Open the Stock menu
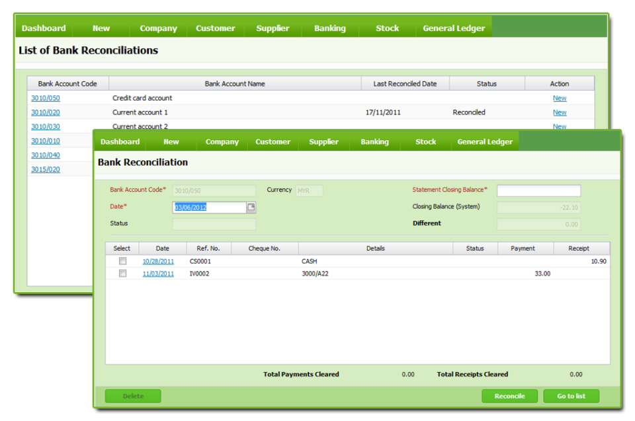The image size is (635, 421). click(x=425, y=141)
